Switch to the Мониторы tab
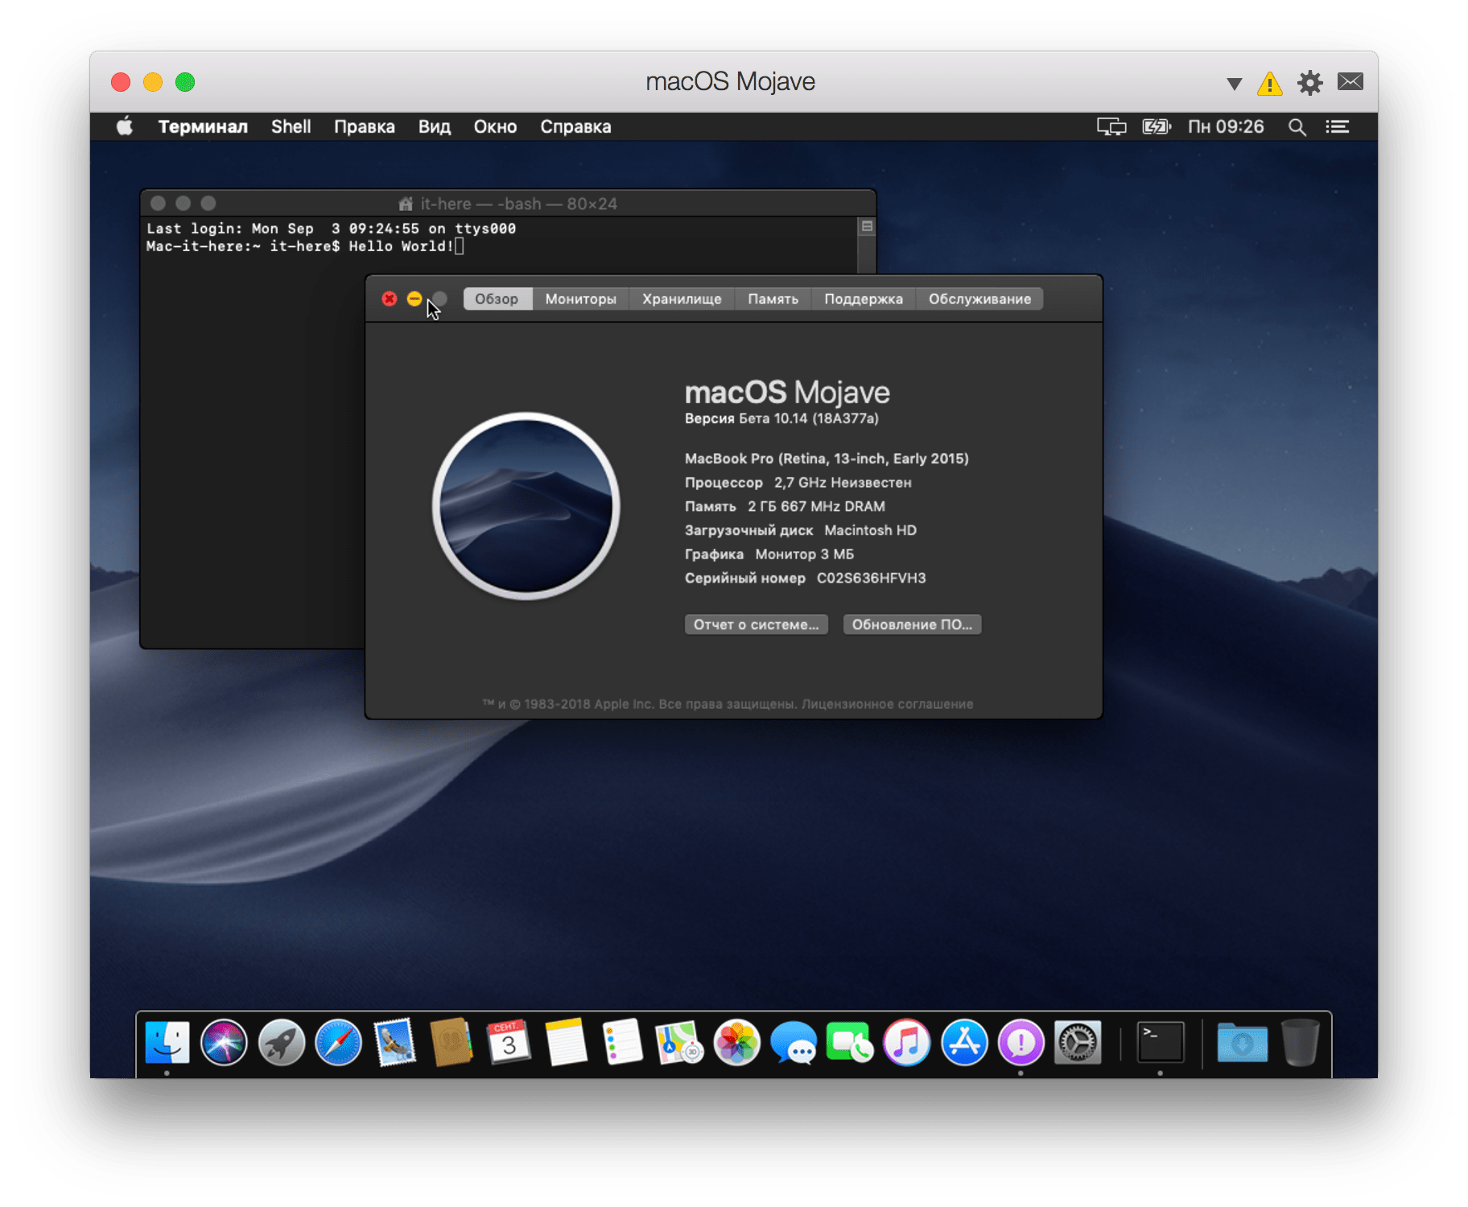 (x=580, y=299)
